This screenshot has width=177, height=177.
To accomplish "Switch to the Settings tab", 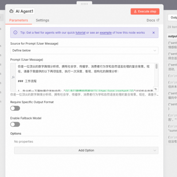I will (42, 20).
